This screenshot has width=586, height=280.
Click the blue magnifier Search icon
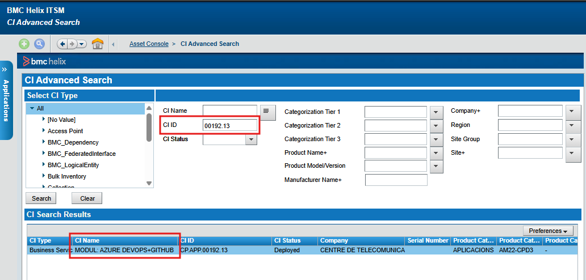(39, 44)
